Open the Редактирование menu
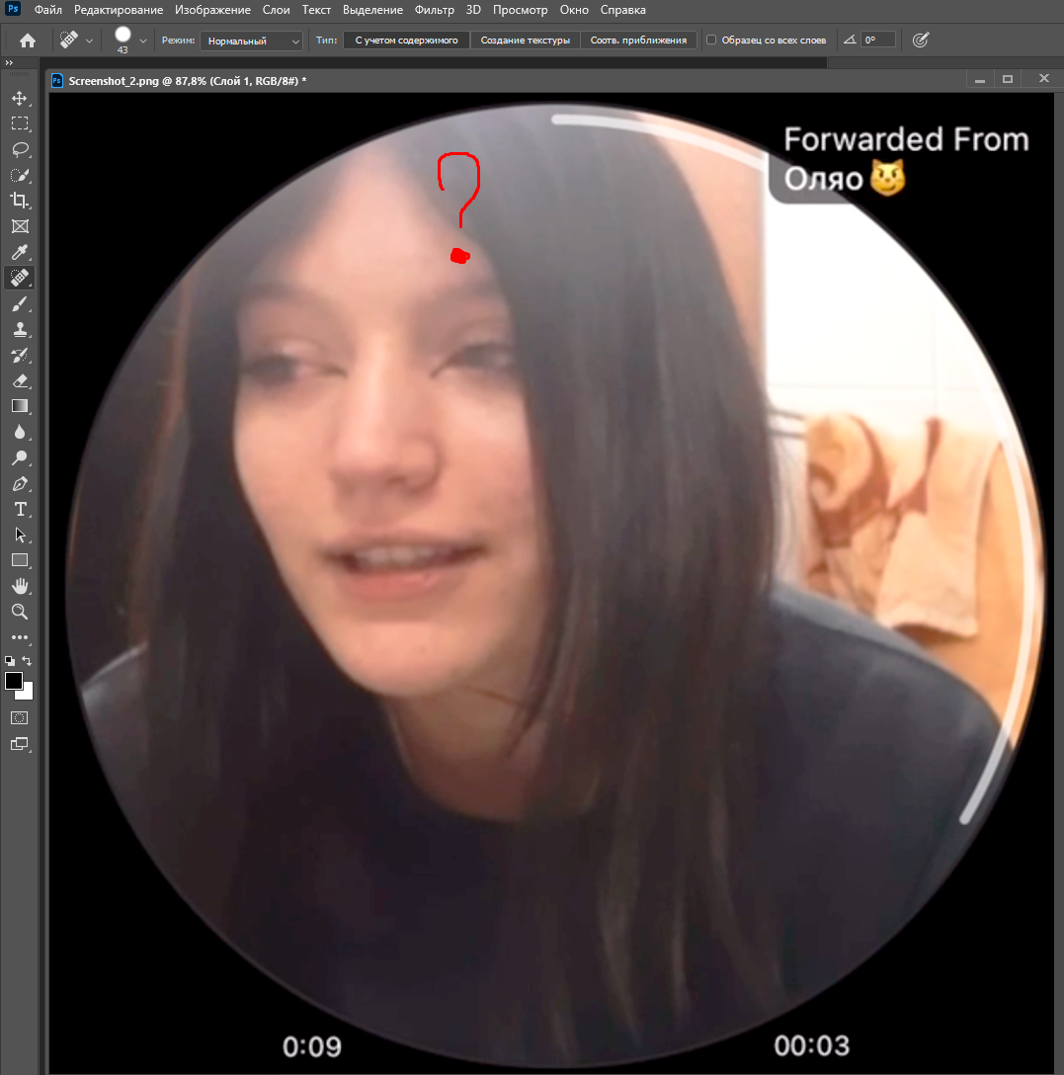 (x=119, y=10)
